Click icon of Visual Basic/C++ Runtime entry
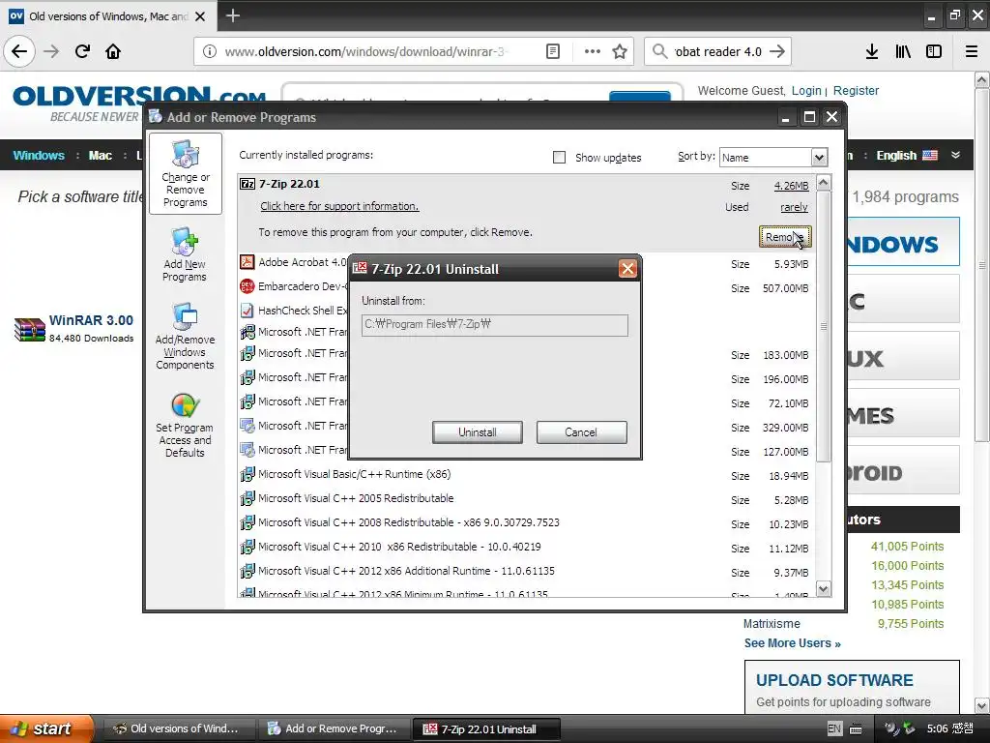This screenshot has height=743, width=990. tap(247, 474)
